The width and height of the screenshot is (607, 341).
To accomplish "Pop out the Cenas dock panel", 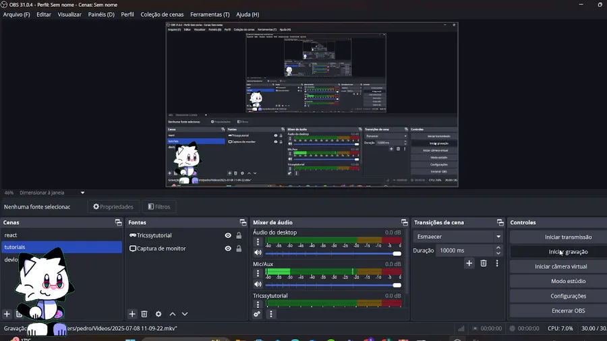I will 118,222.
